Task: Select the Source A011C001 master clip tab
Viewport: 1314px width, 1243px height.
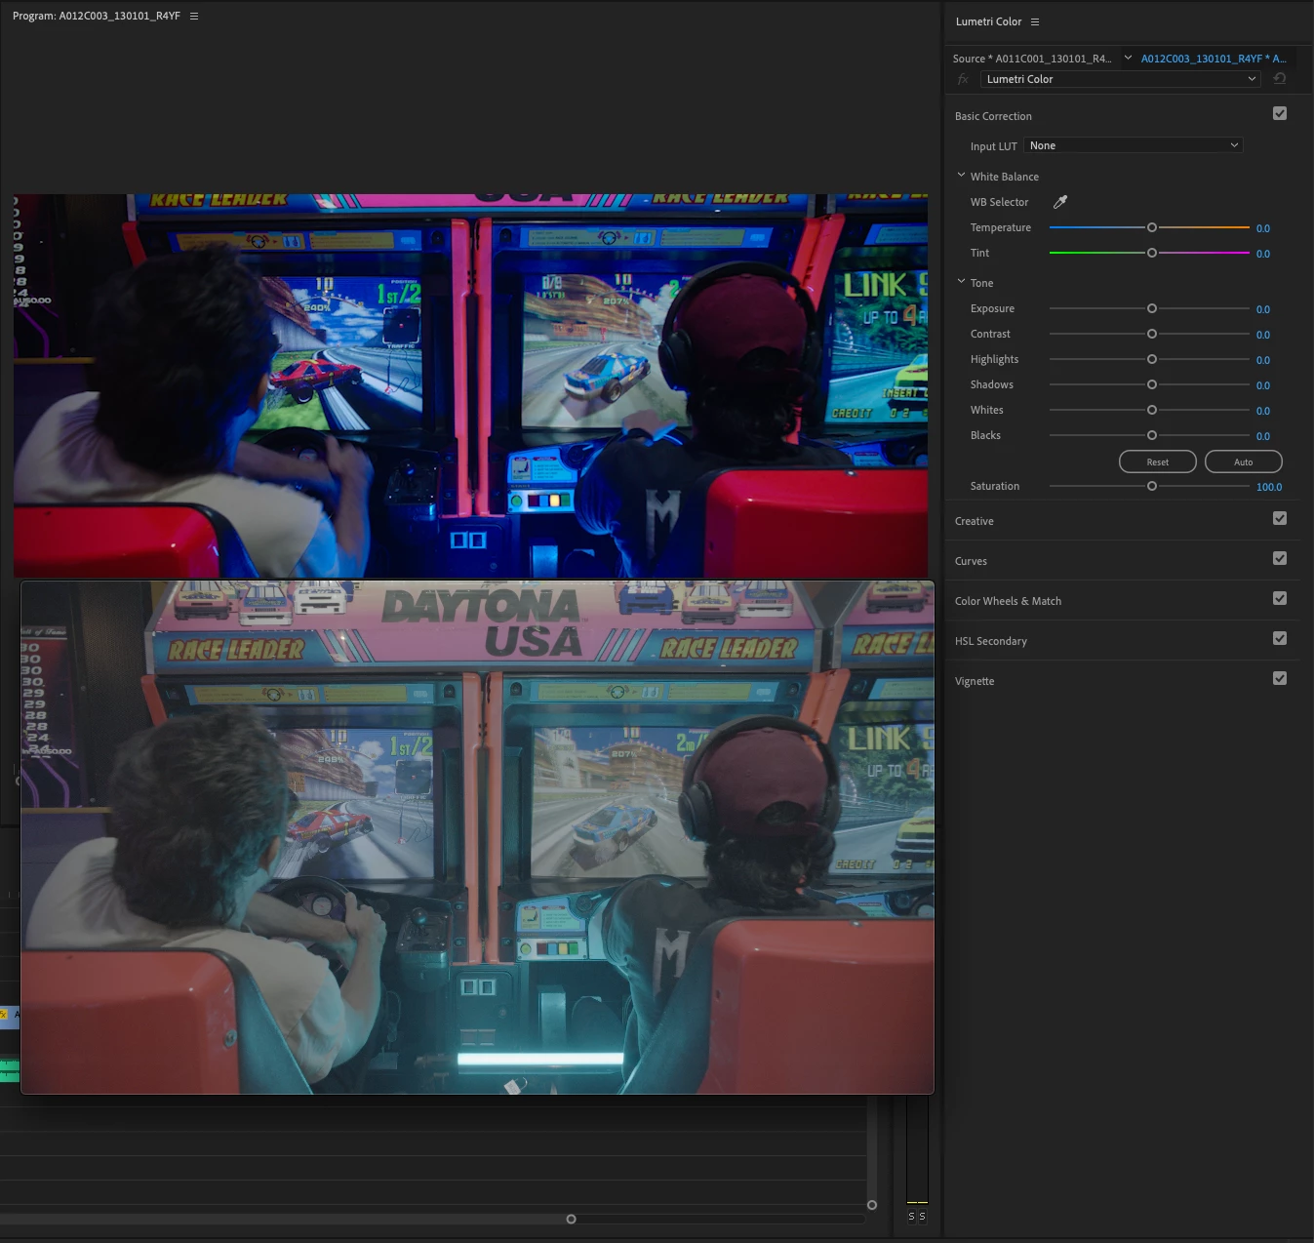Action: click(1032, 59)
